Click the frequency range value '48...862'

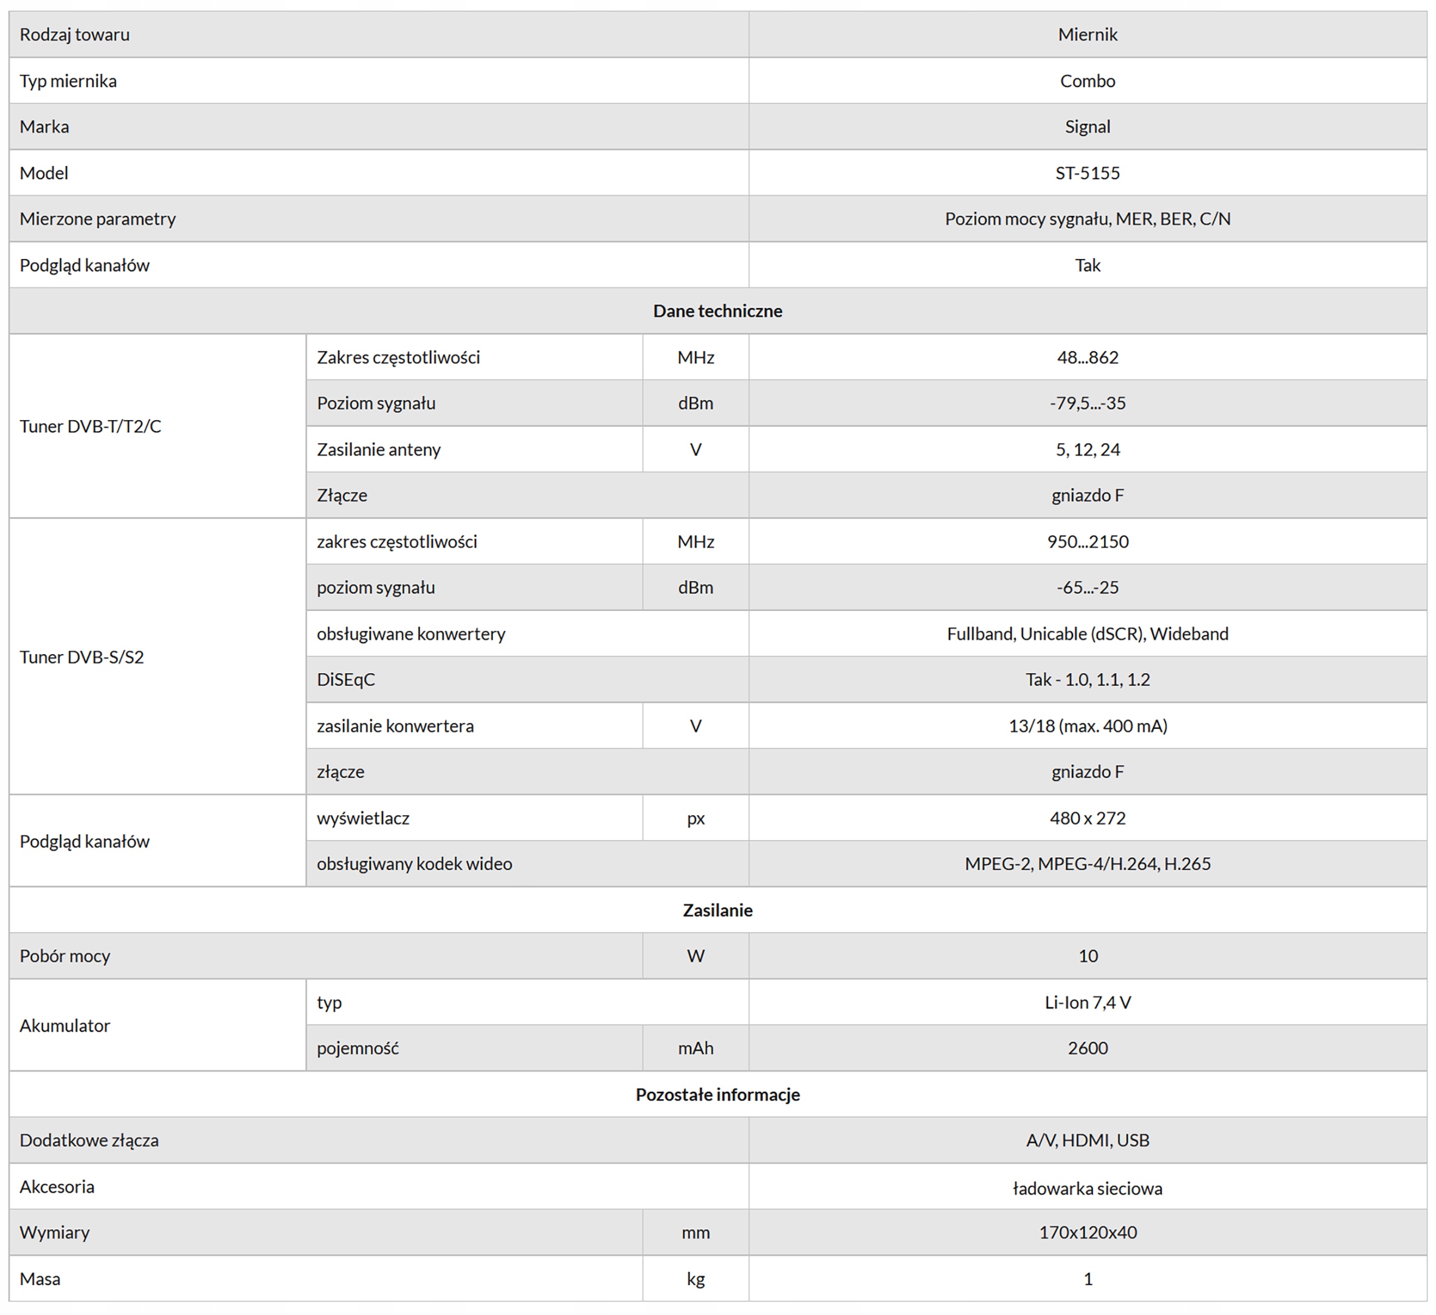(x=1087, y=357)
